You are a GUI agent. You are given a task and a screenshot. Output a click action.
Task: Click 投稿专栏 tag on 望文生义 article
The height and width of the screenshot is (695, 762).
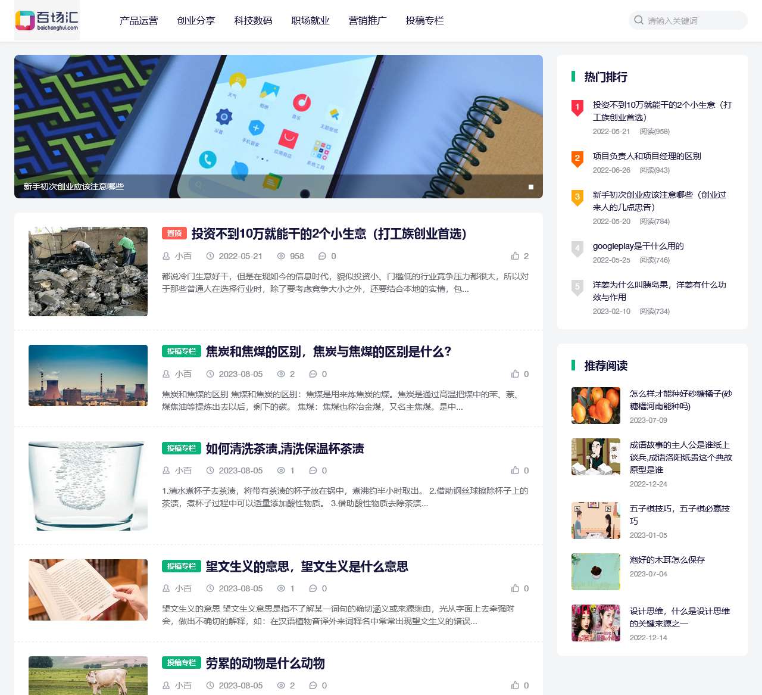click(x=181, y=566)
